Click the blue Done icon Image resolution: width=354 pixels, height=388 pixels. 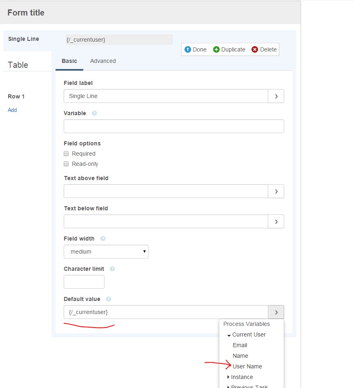pyautogui.click(x=188, y=49)
